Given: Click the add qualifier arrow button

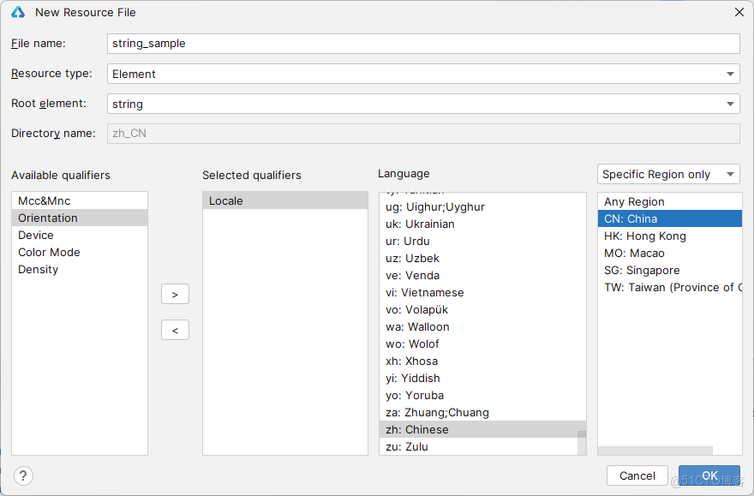Looking at the screenshot, I should pos(175,294).
